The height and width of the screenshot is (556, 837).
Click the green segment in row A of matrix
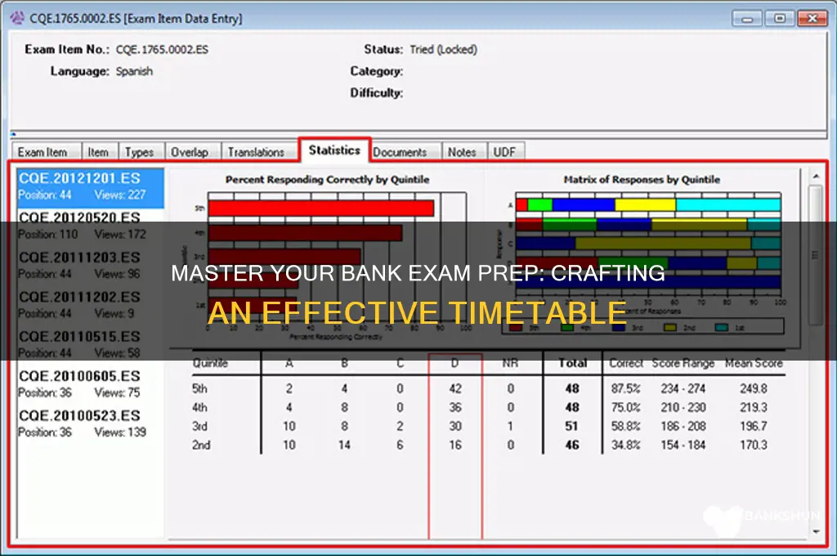point(539,204)
